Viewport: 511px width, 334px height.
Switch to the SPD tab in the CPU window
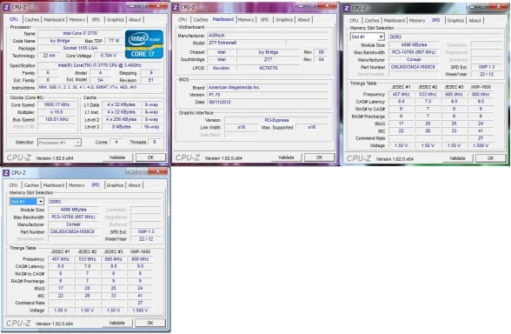click(x=96, y=19)
